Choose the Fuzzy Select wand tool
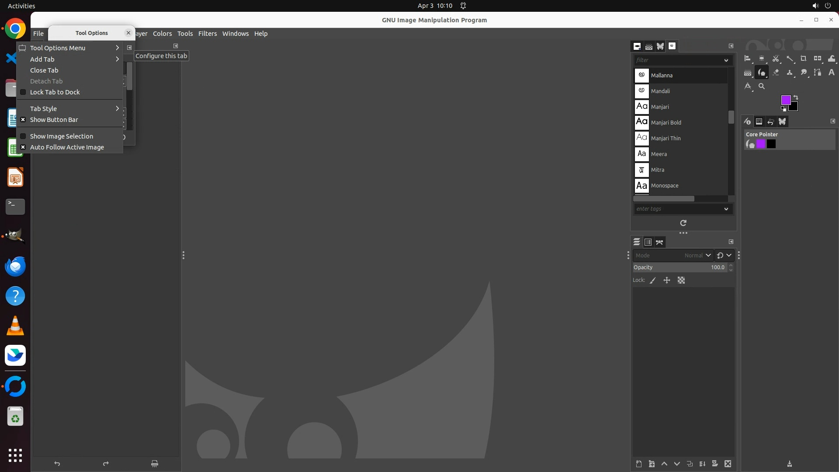839x472 pixels. coord(790,59)
